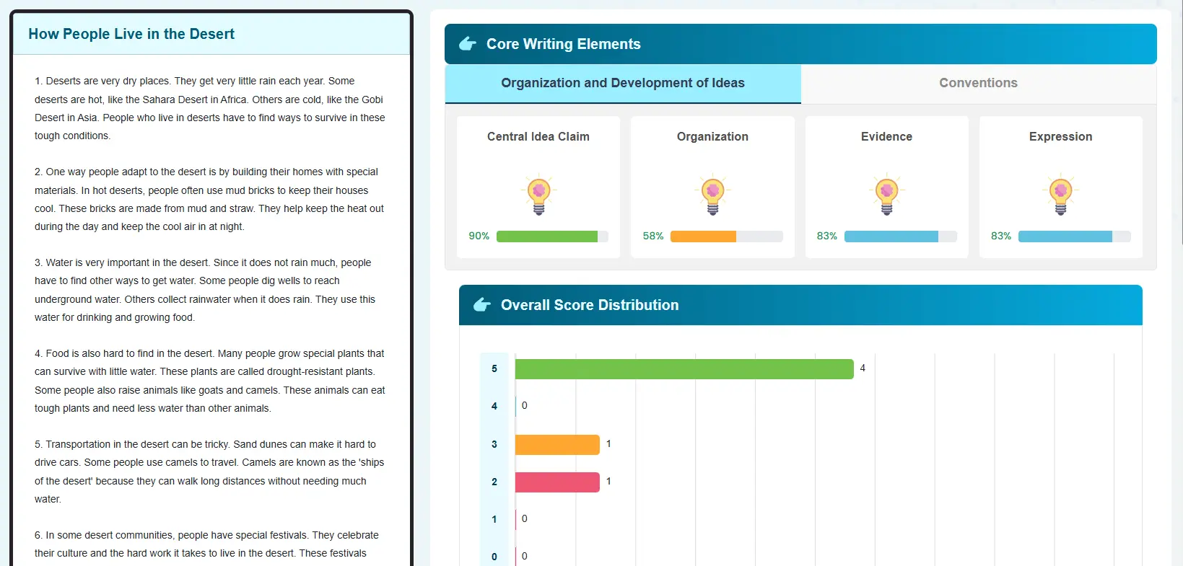1183x566 pixels.
Task: Click the Evidence card title
Action: tap(886, 137)
